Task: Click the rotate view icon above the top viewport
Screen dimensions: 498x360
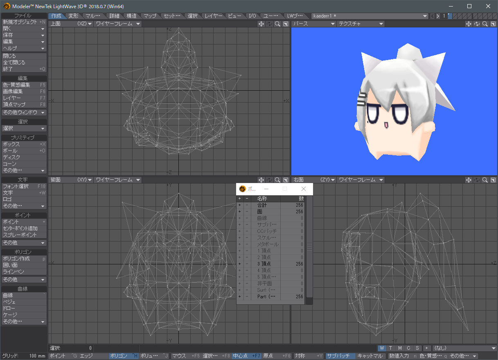Action: coord(269,24)
